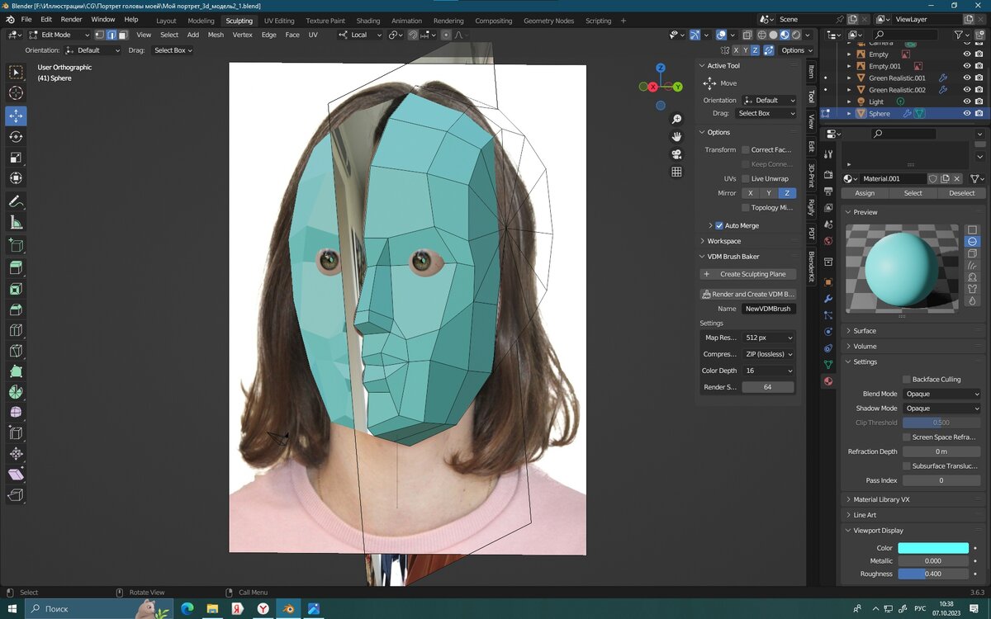Switch to rendered viewport shading
This screenshot has width=991, height=619.
click(x=796, y=35)
